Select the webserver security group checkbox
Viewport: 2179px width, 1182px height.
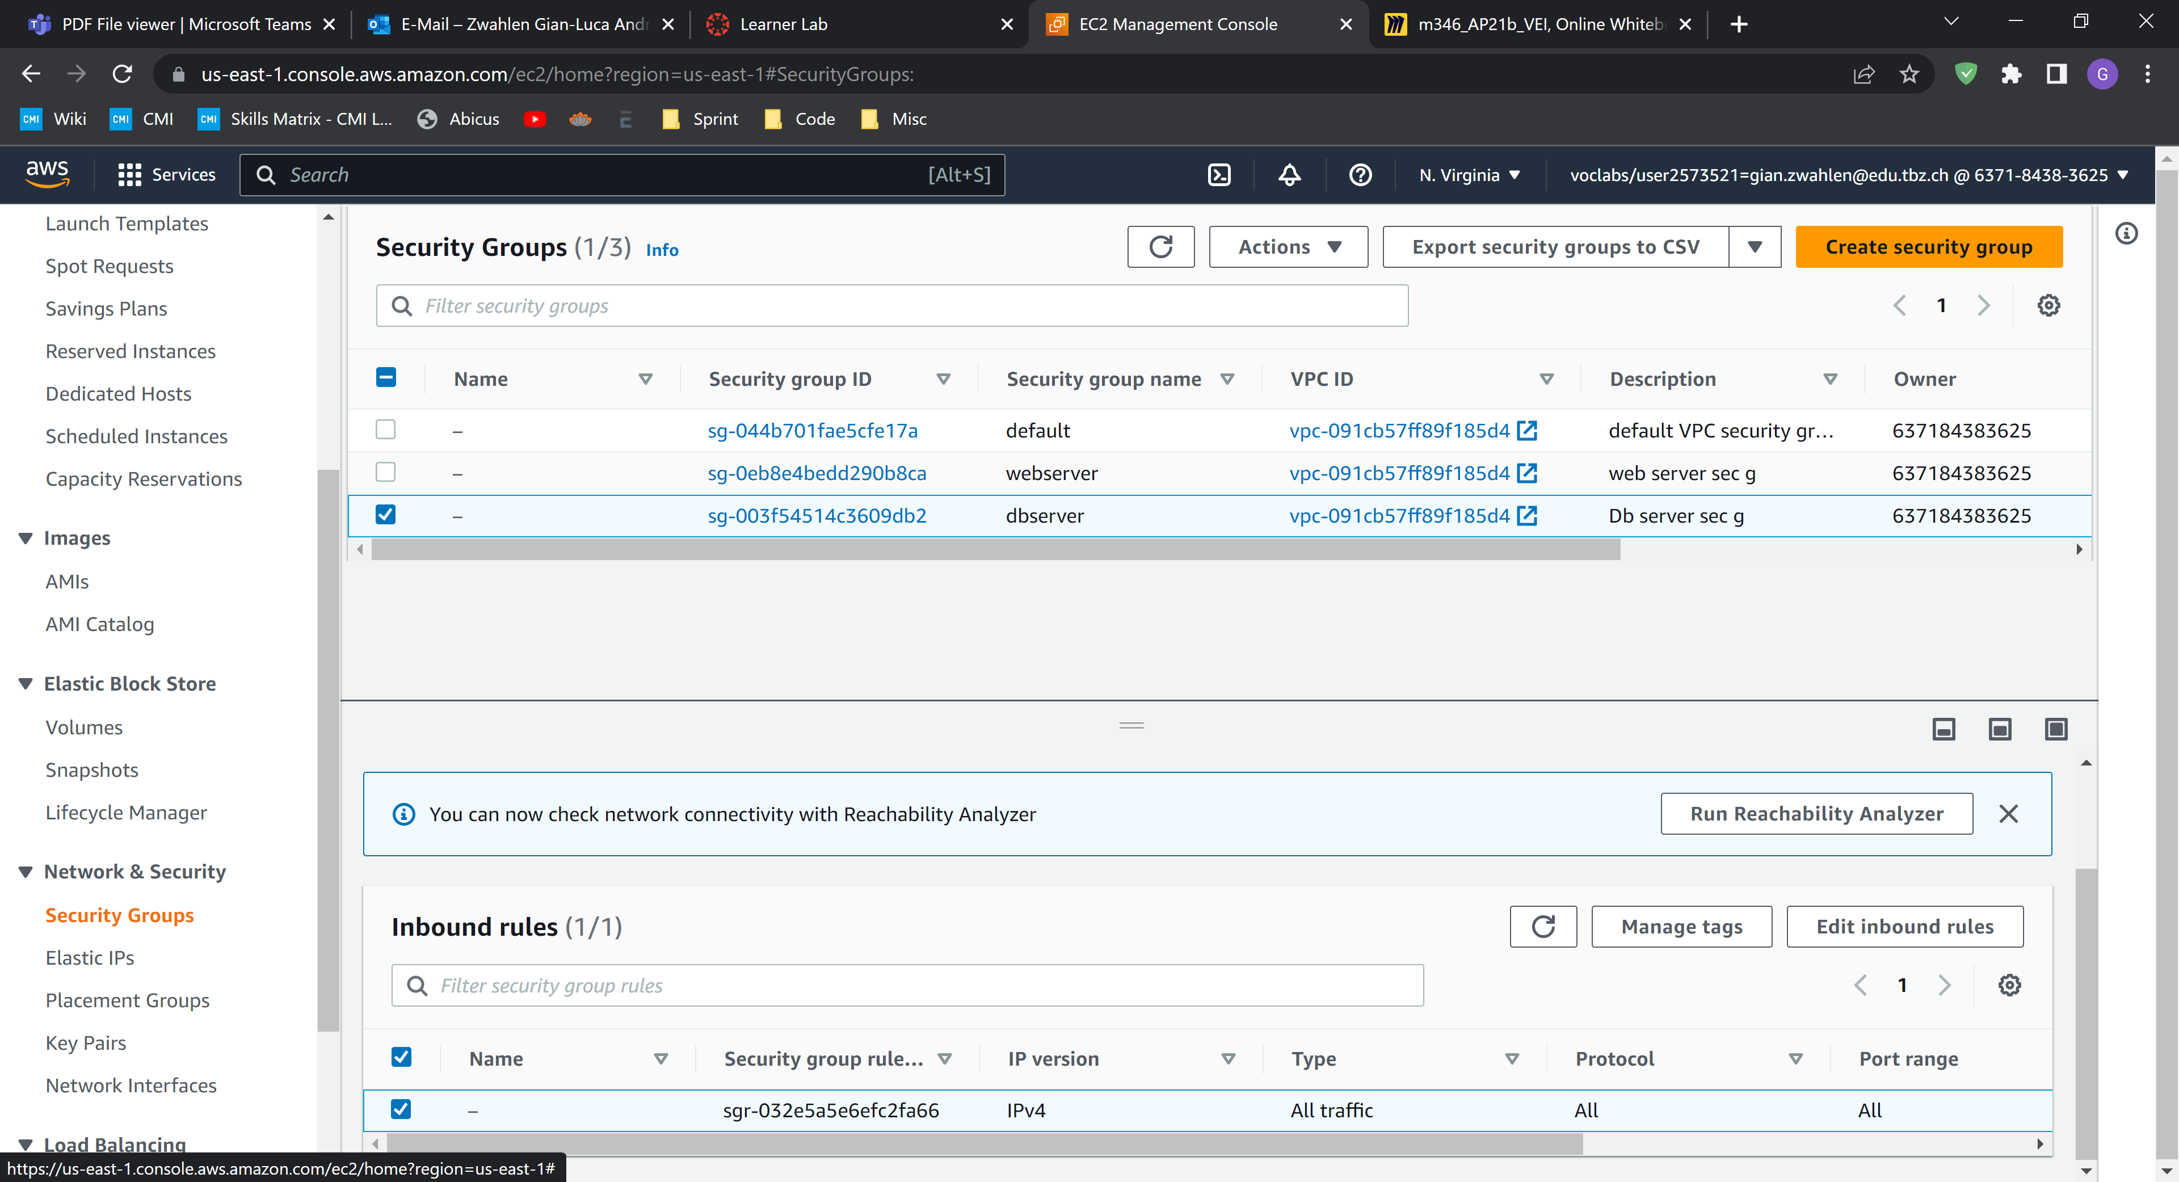point(386,472)
